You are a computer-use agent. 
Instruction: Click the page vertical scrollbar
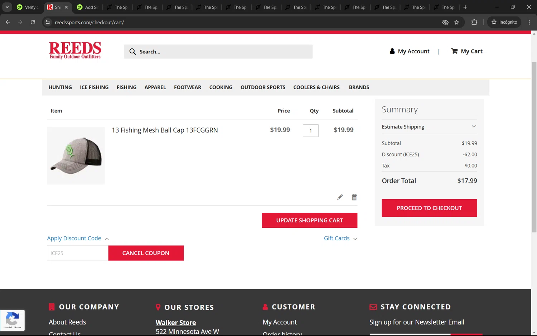pyautogui.click(x=534, y=147)
